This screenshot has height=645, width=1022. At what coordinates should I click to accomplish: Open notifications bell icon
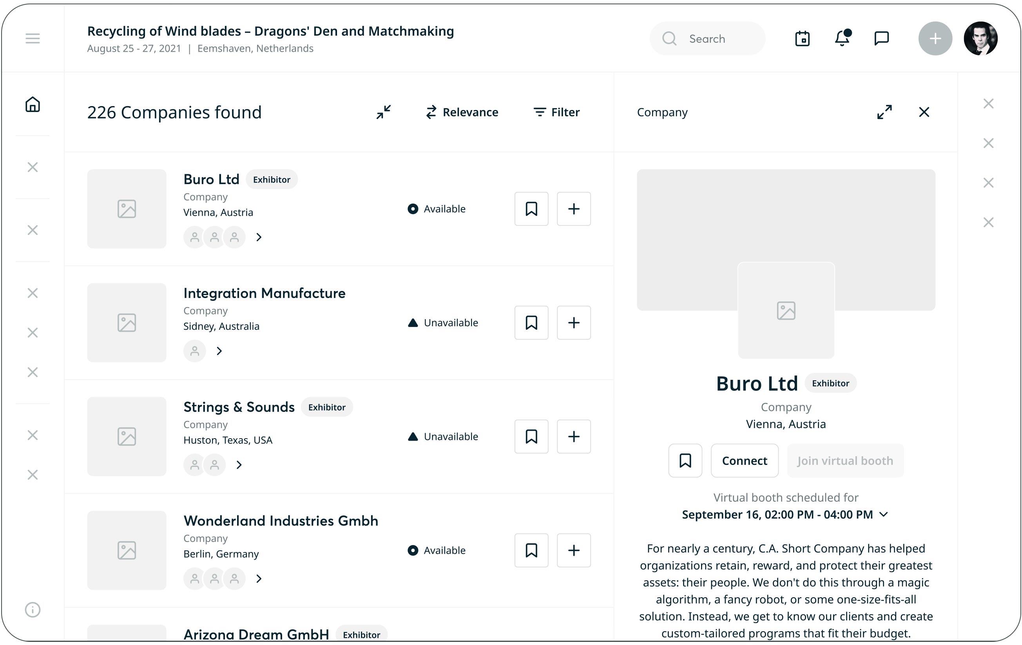(x=842, y=39)
